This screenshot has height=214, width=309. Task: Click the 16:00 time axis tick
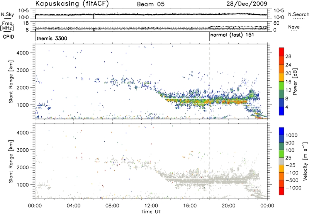[x=190, y=206]
